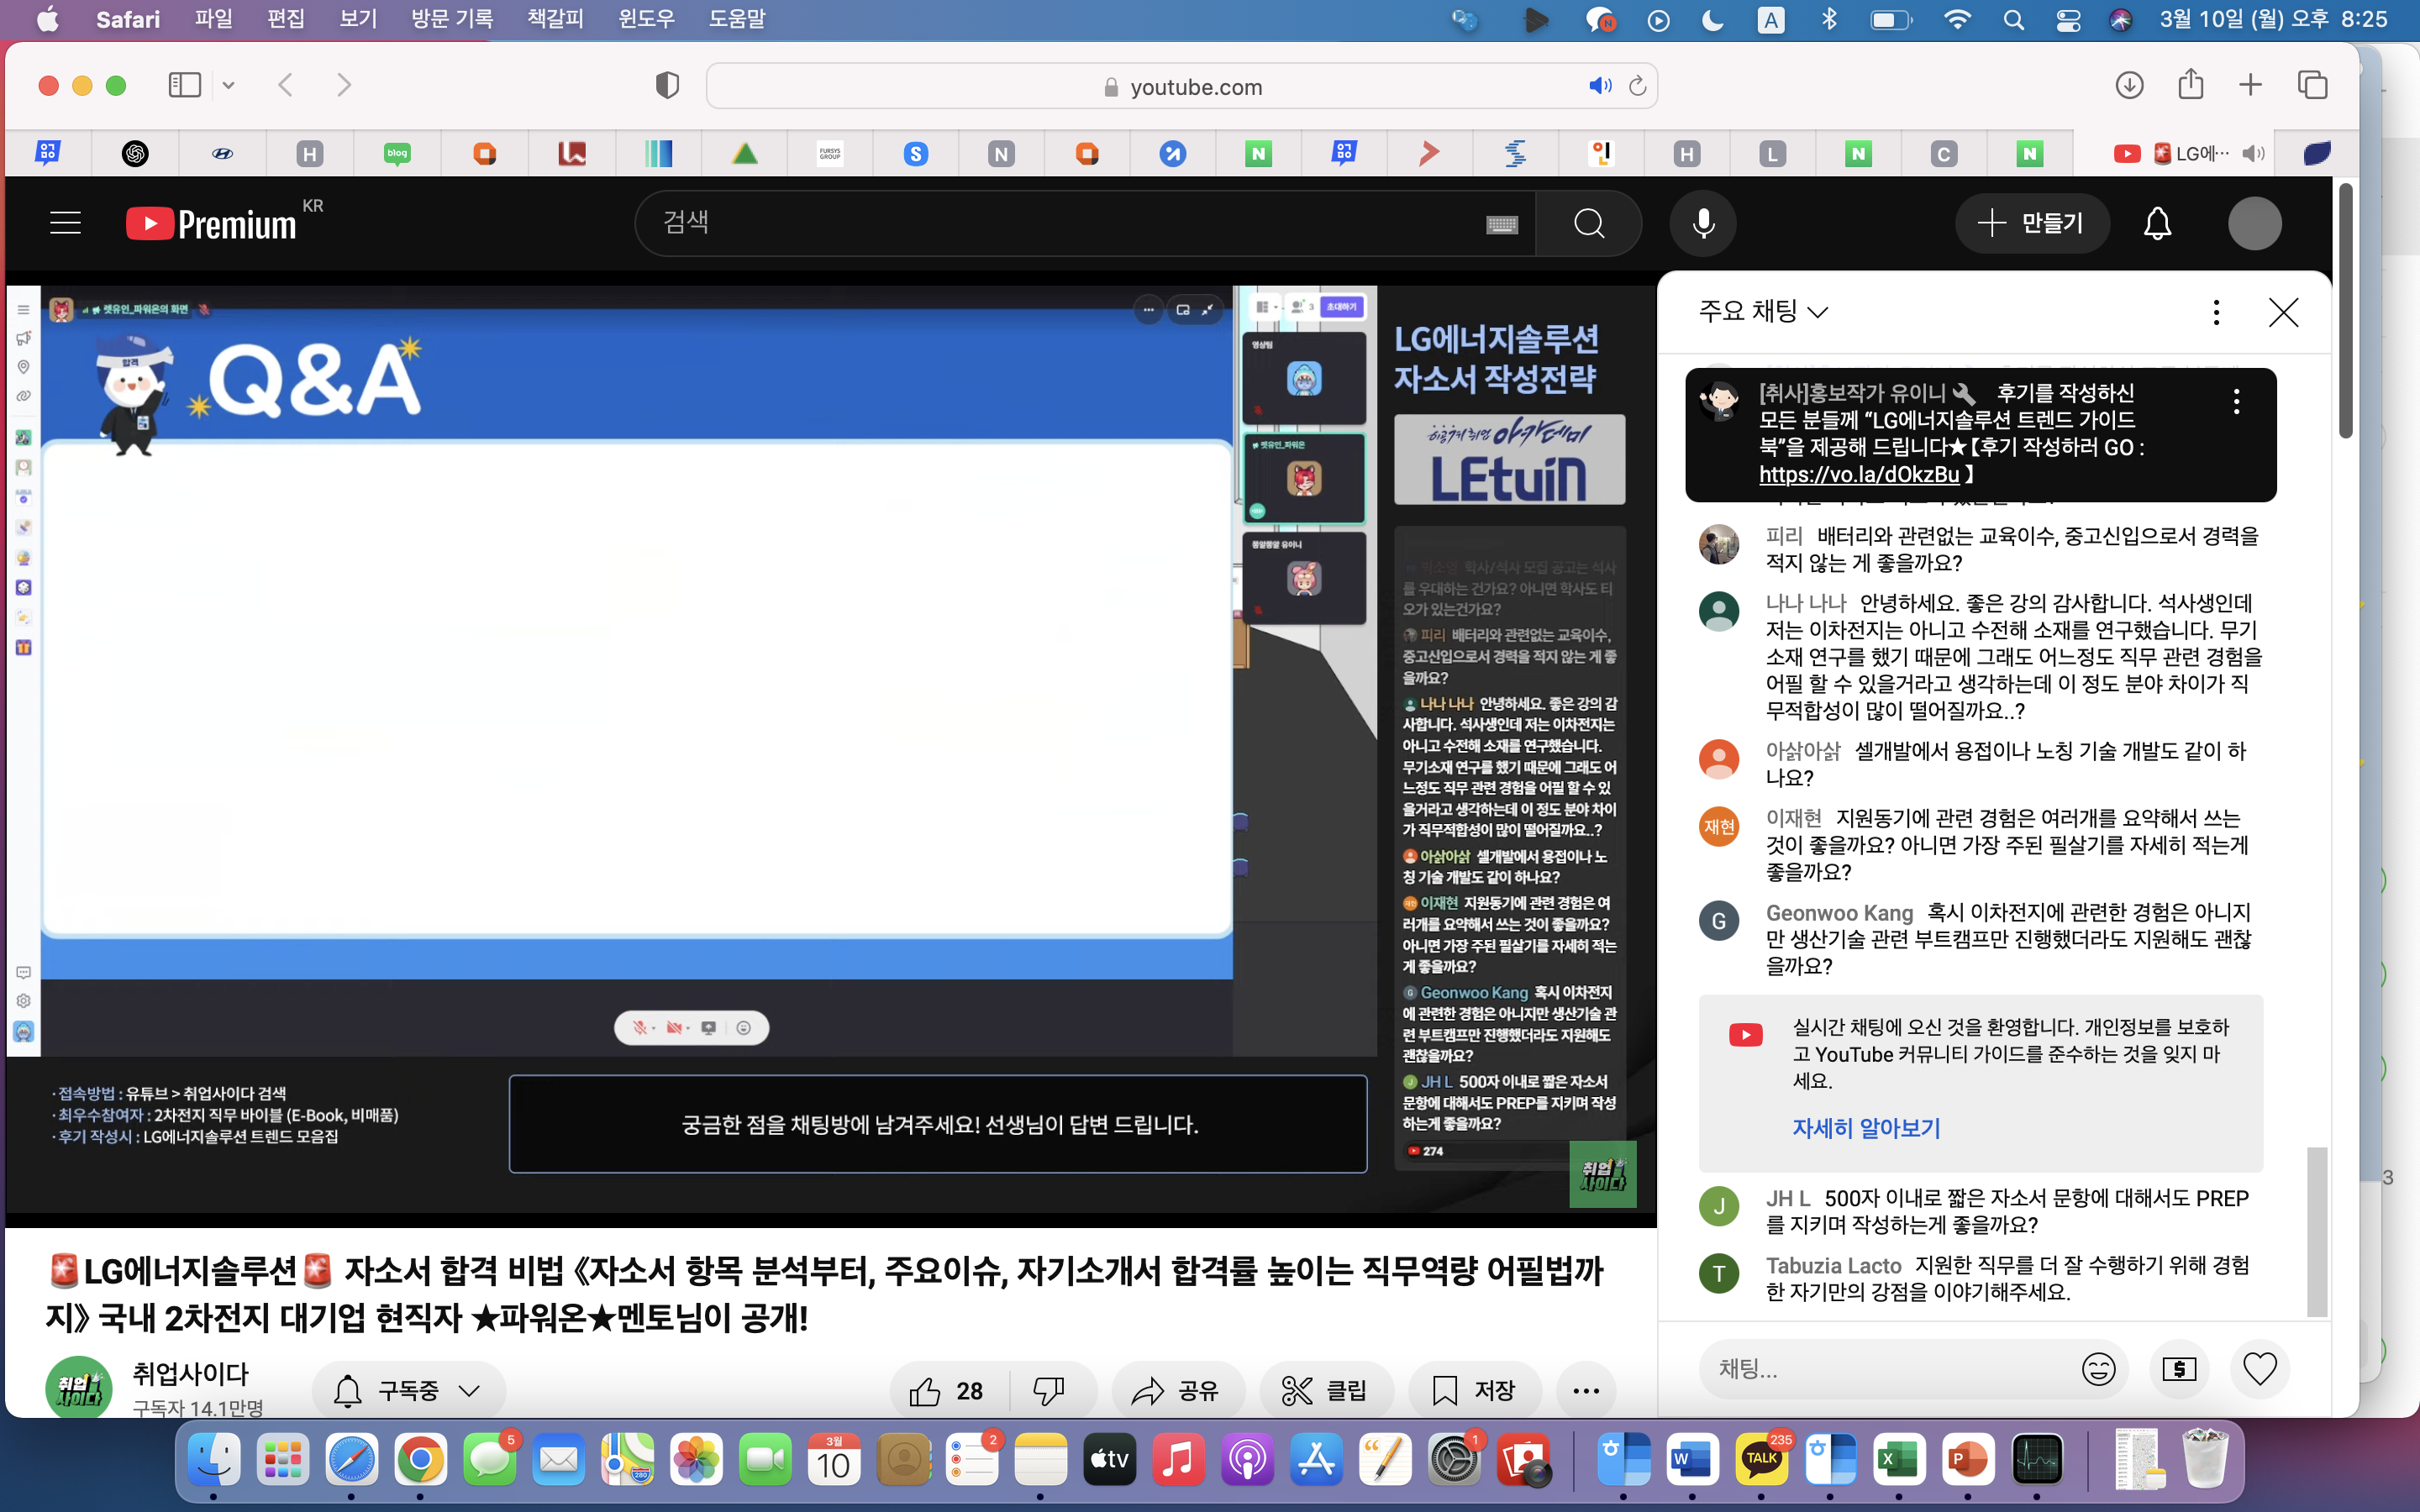
Task: Send a heart reaction in chat
Action: pos(2259,1368)
